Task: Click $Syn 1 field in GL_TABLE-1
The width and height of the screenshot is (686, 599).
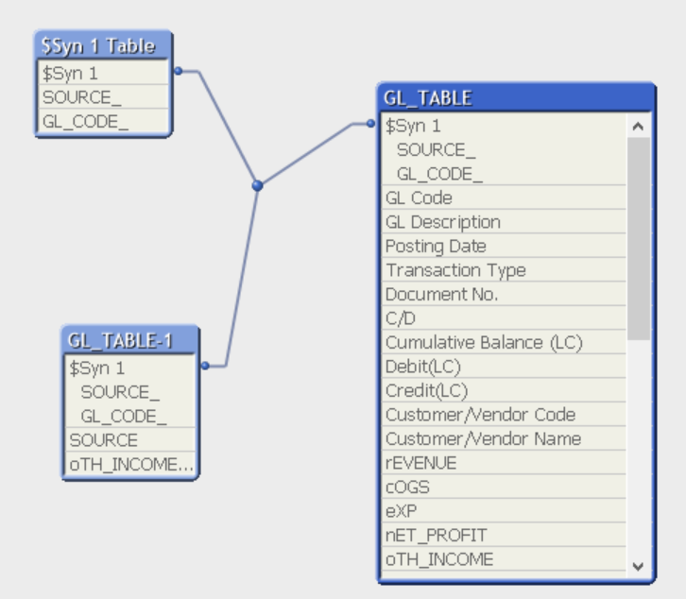Action: click(x=130, y=368)
